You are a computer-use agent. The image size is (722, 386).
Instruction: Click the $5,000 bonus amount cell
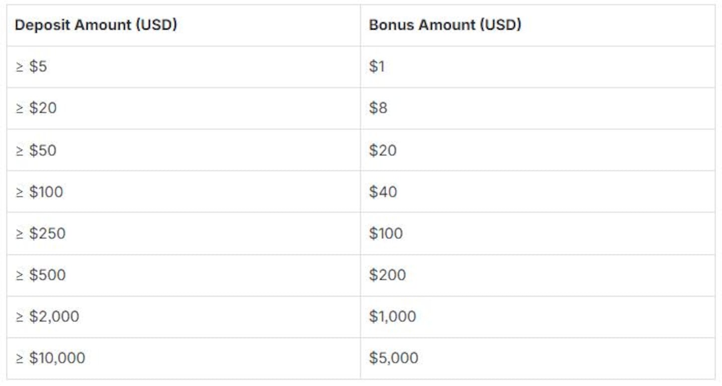tap(394, 358)
